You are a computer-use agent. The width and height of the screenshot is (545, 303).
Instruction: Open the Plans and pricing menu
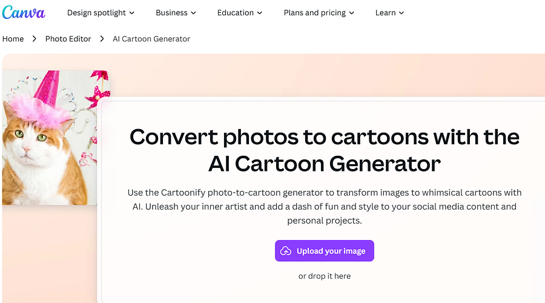click(319, 13)
